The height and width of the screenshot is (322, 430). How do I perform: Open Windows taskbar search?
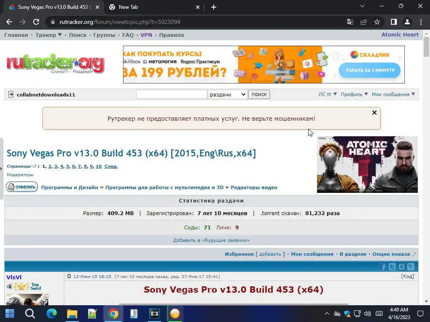30,314
